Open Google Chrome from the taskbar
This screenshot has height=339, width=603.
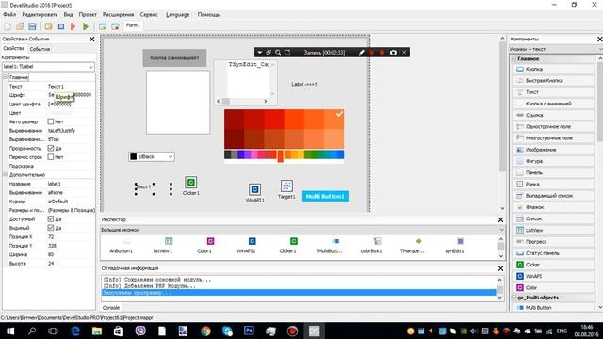(x=205, y=331)
